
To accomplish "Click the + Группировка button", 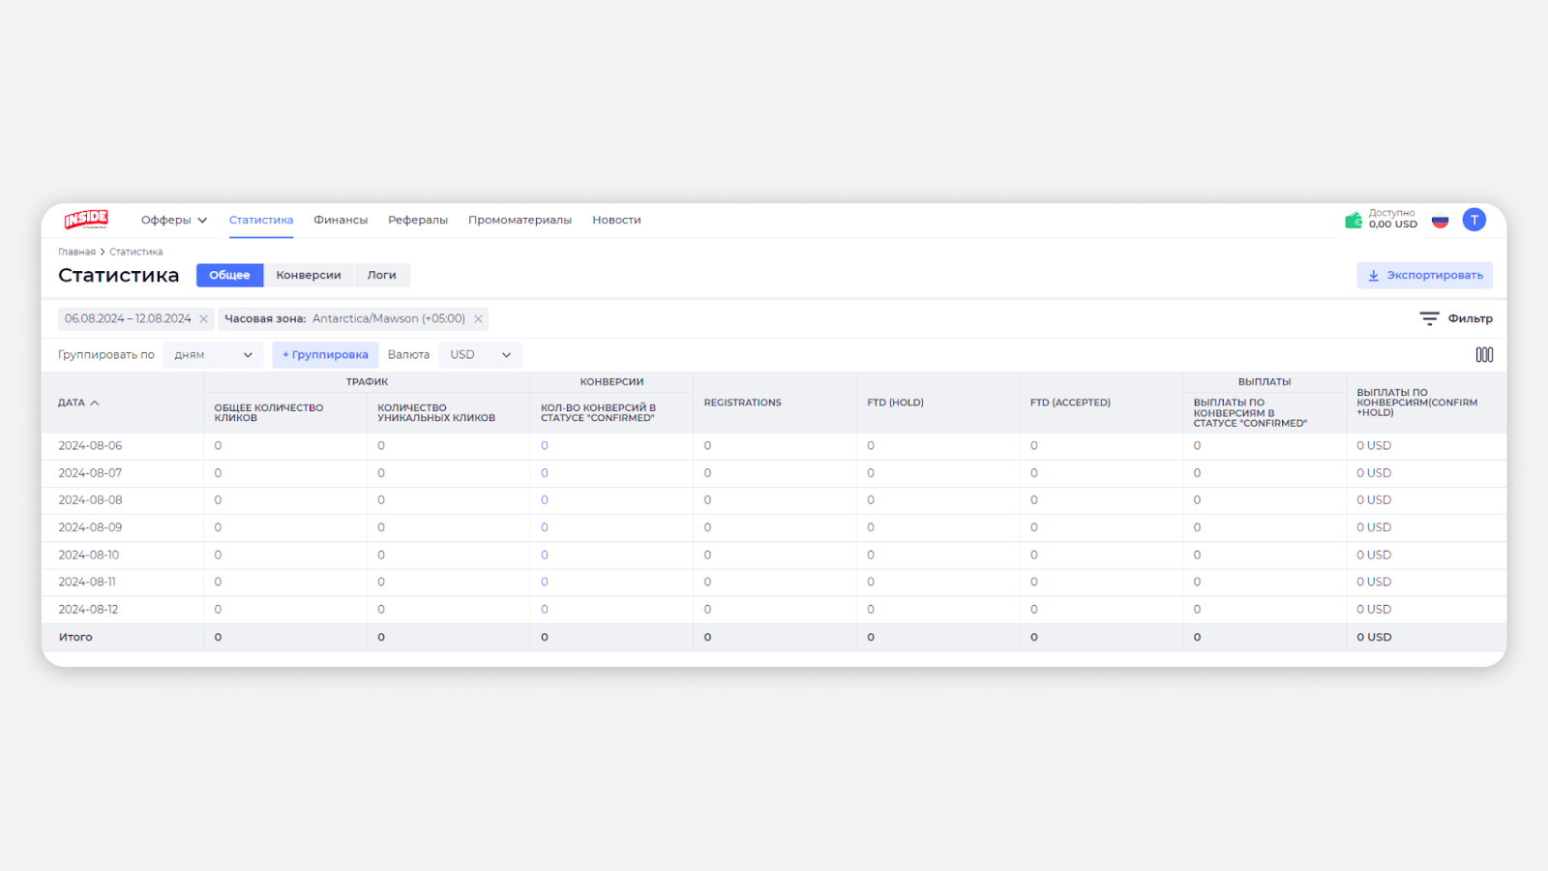I will [x=325, y=355].
